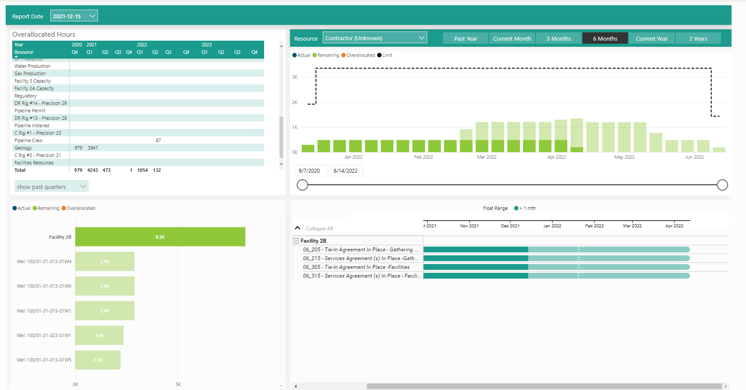Toggle the Actual legend item in bottom-left chart
Viewport: 746px width, 390px height.
pyautogui.click(x=21, y=208)
